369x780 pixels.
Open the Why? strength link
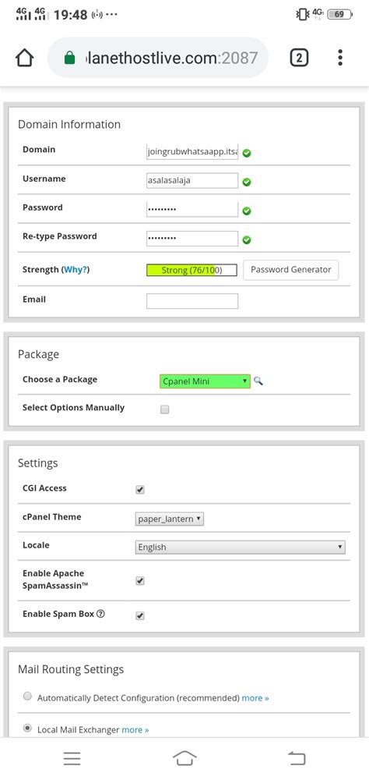point(76,270)
